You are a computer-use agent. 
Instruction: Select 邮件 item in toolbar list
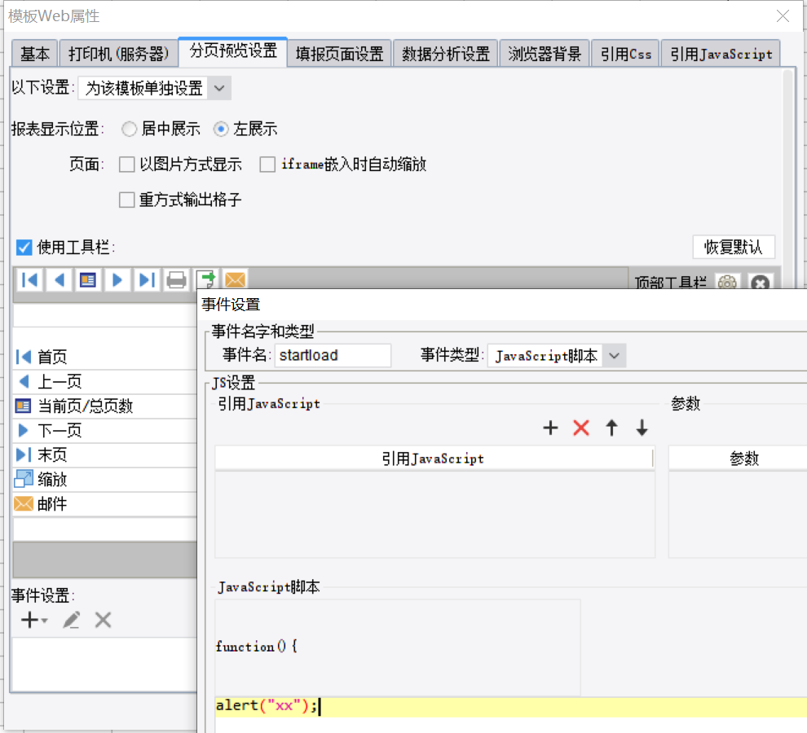point(105,503)
